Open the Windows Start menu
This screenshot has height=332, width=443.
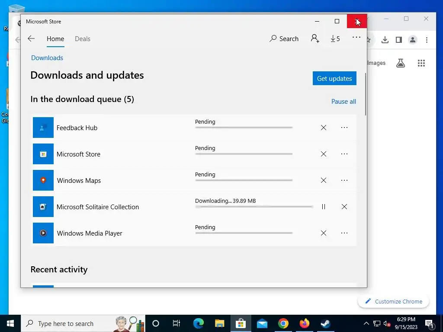click(10, 323)
